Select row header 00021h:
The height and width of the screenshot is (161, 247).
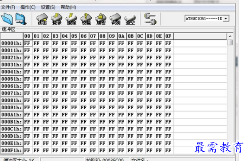12,57
